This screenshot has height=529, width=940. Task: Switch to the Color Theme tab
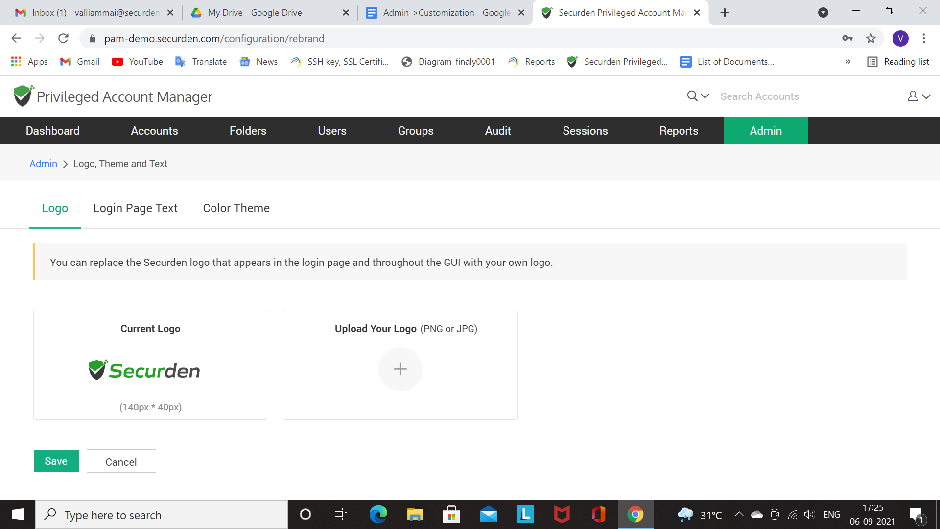pyautogui.click(x=236, y=208)
